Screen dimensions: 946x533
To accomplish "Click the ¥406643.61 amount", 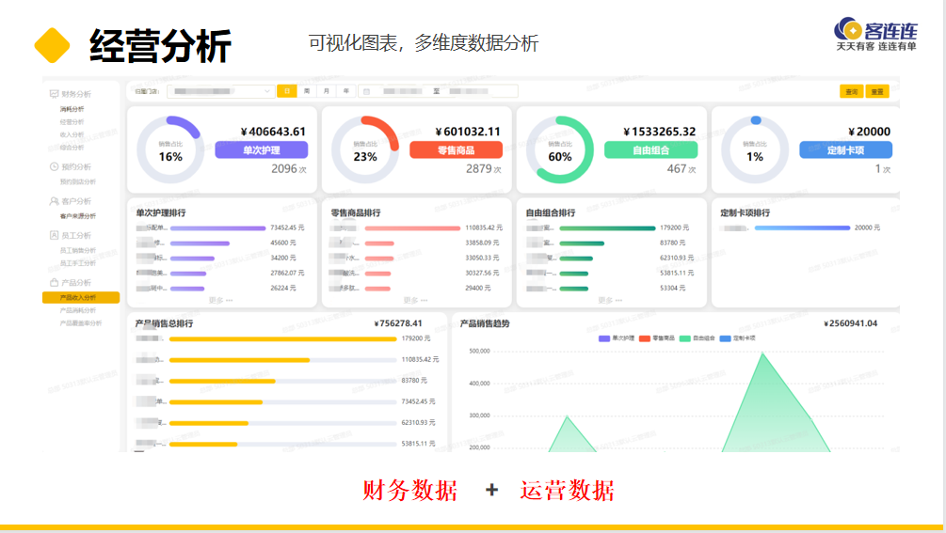I will tap(273, 132).
